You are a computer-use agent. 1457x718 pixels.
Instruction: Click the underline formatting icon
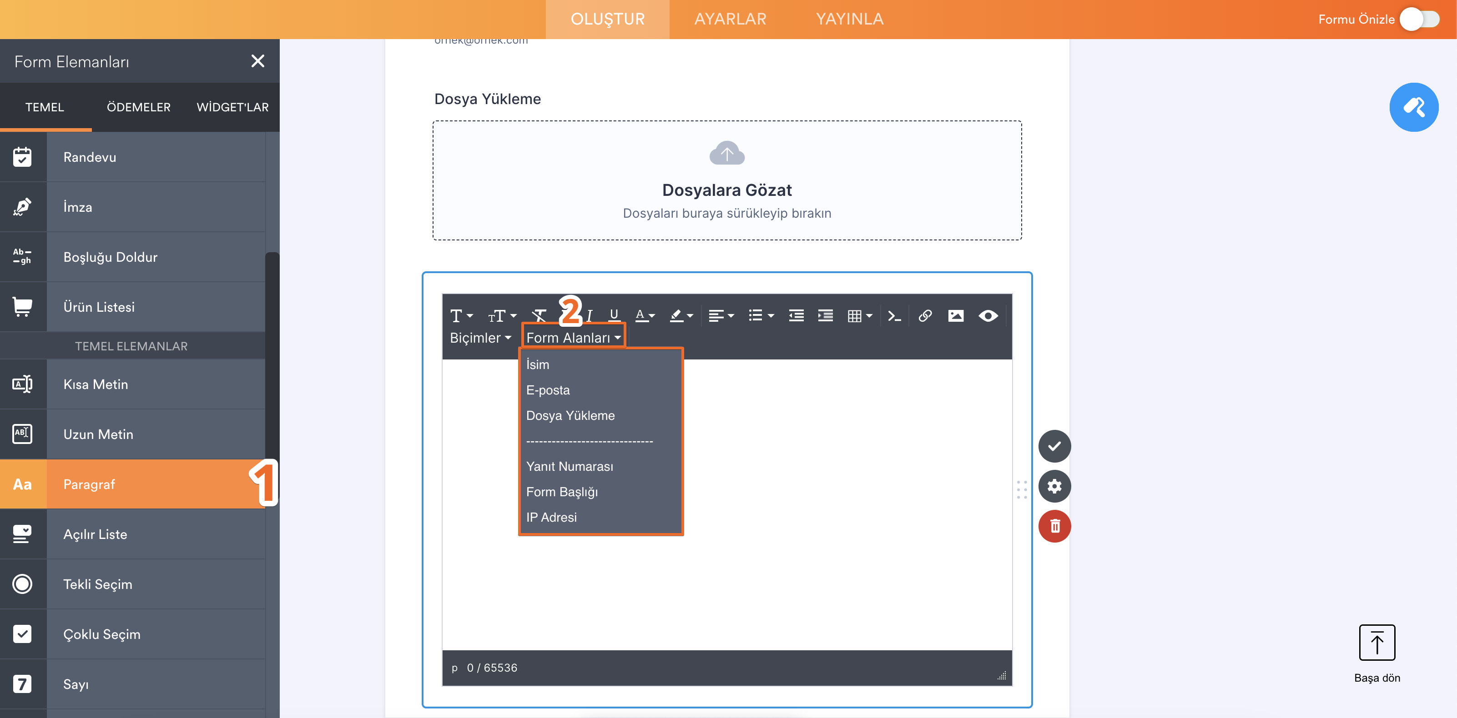coord(614,315)
